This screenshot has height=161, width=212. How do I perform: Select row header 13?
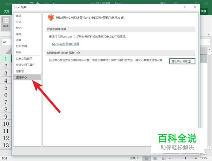coord(6,145)
